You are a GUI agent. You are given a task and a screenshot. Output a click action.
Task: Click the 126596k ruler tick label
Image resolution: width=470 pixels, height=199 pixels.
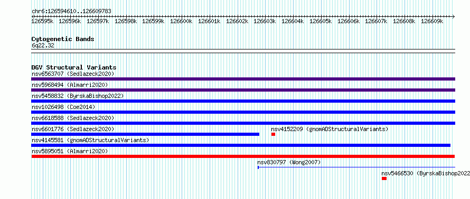click(70, 21)
